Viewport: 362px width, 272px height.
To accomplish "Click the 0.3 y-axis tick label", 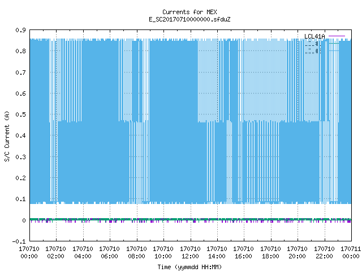I will (x=20, y=157).
